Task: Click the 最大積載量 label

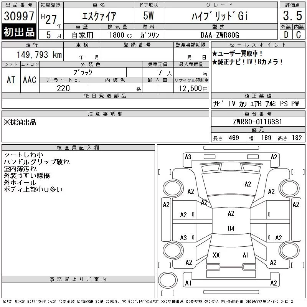Action: (x=191, y=64)
